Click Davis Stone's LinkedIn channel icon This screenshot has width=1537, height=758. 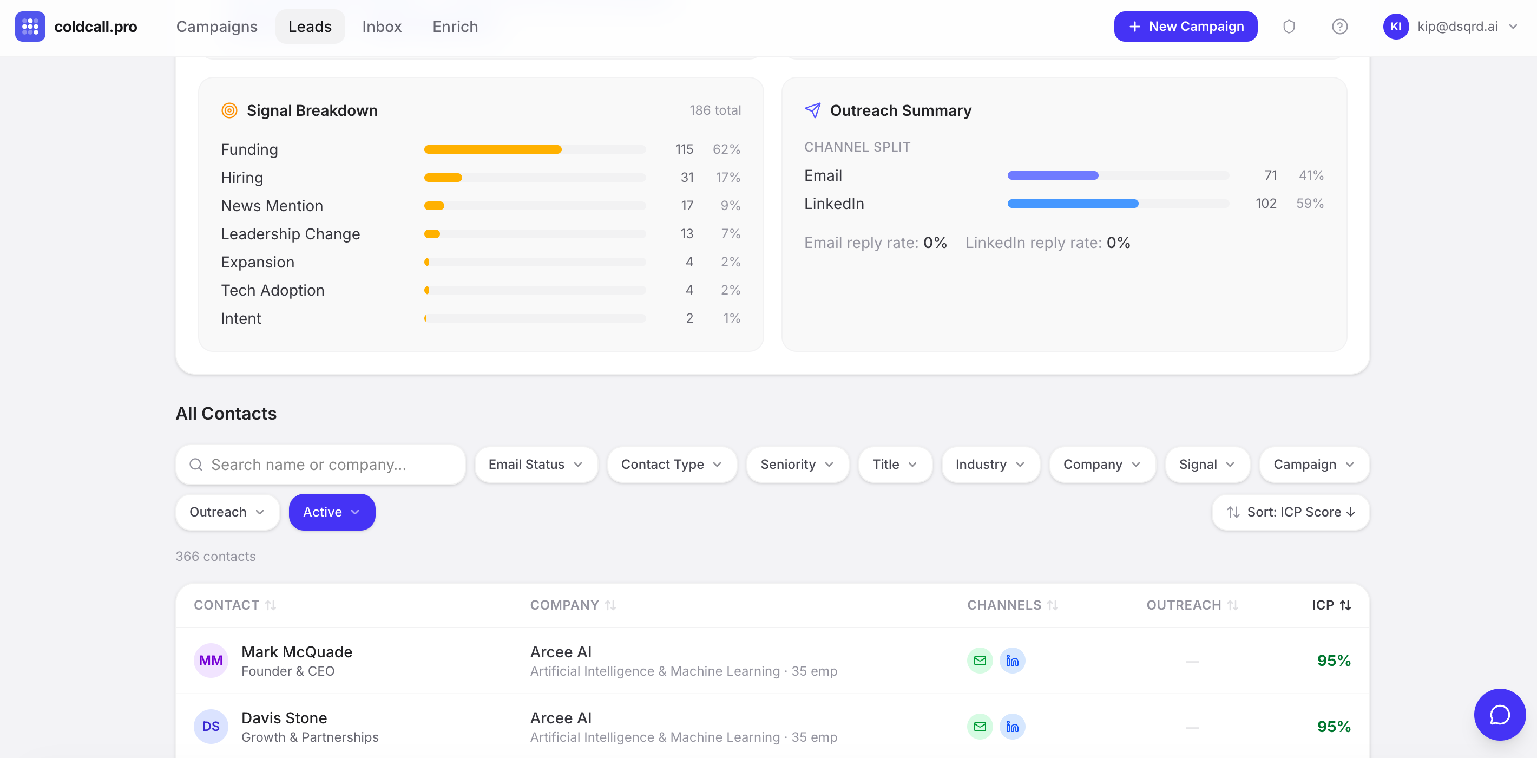pyautogui.click(x=1012, y=727)
